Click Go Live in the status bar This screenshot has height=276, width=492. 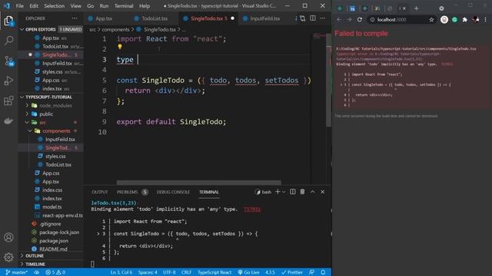(248, 272)
